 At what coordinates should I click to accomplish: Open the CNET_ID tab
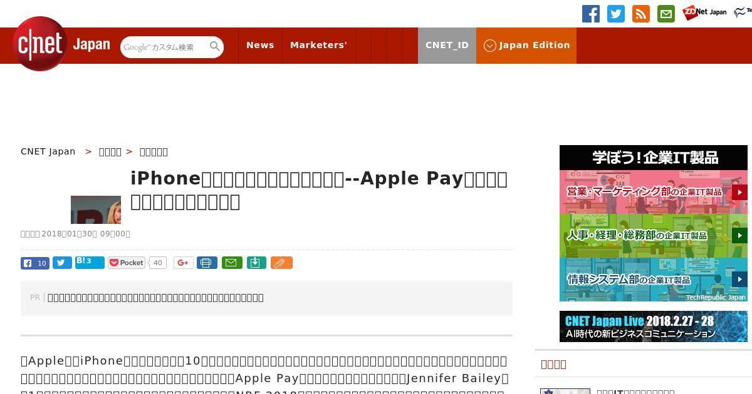(x=447, y=45)
